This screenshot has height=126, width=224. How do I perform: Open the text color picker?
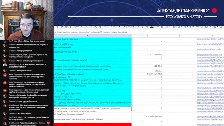152,27
